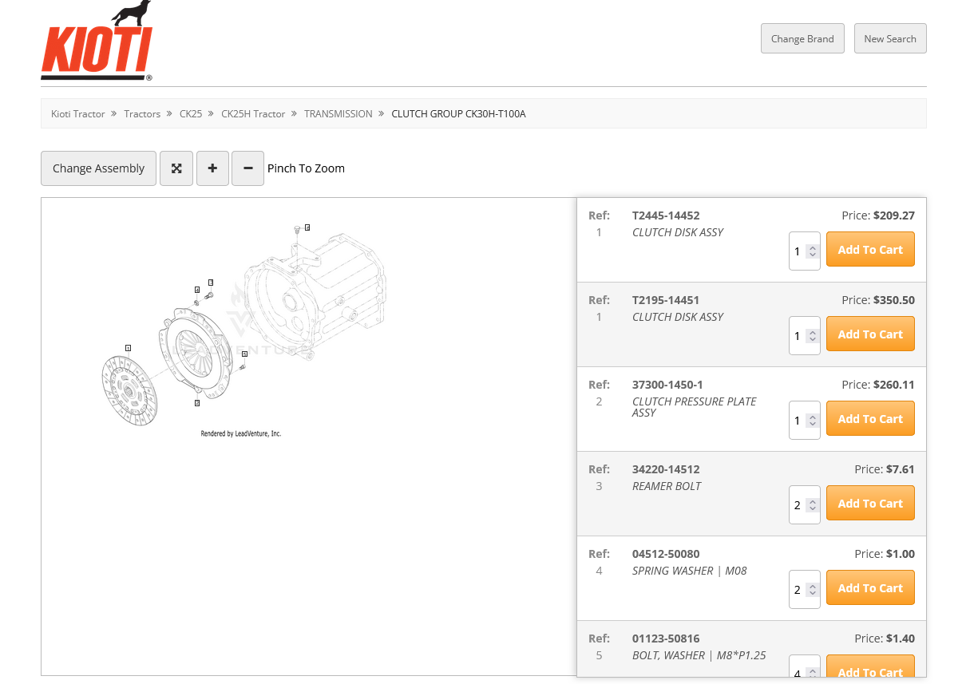
Task: Navigate to CK25H Tractor breadcrumb
Action: pos(253,114)
